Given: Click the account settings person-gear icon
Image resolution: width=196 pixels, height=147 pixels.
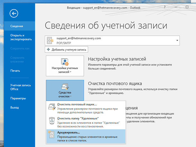Looking at the screenshot, I should point(65,62).
